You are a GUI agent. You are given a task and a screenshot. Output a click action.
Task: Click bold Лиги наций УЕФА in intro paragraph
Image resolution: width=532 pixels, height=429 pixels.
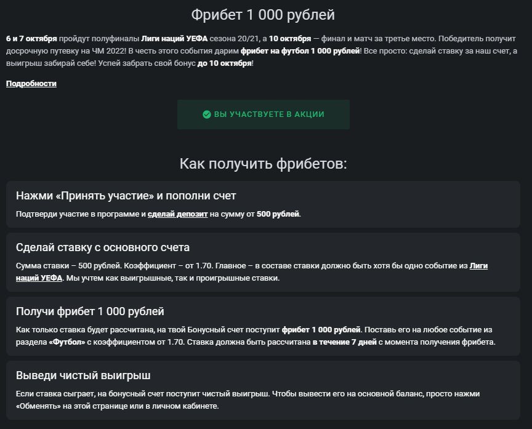point(174,39)
